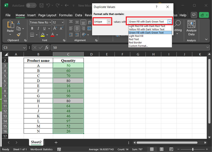Viewport: 212px width, 152px height.
Task: Switch to Normal view in status bar
Action: (x=152, y=149)
